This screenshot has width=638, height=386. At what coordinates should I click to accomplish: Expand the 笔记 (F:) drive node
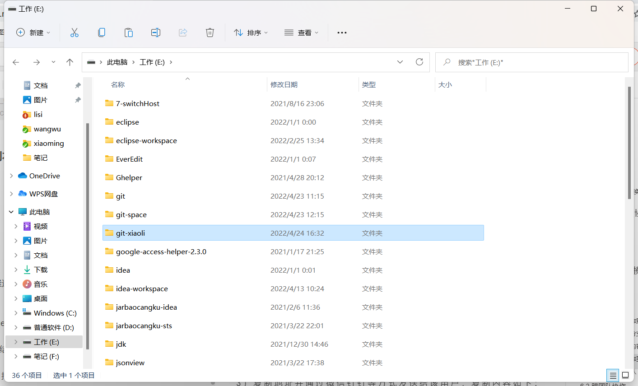pos(16,356)
